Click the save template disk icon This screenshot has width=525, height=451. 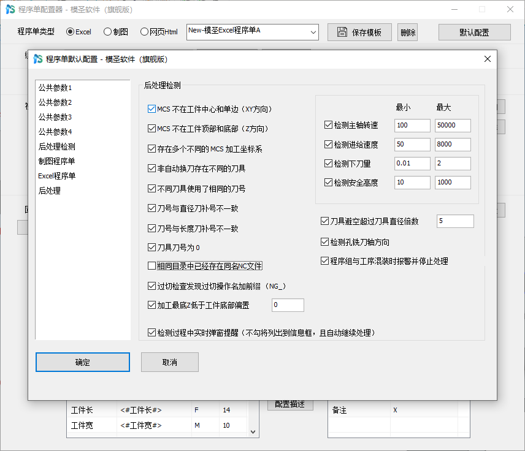tap(342, 32)
